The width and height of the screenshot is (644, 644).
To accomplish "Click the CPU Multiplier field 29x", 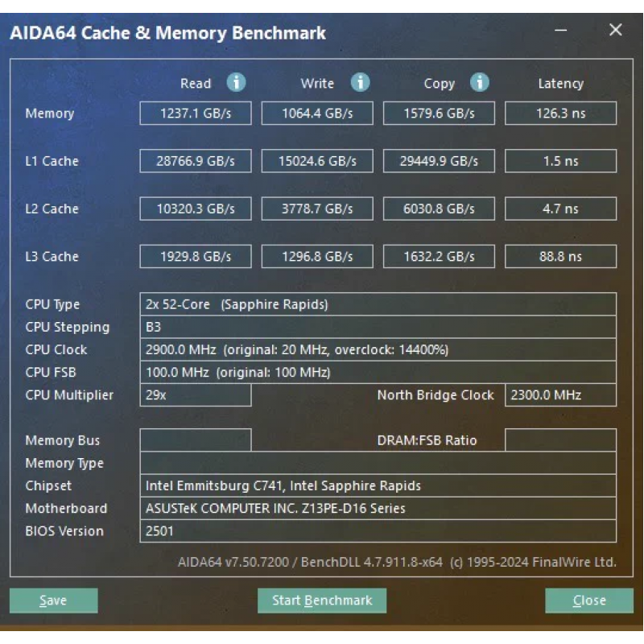I will (x=196, y=395).
